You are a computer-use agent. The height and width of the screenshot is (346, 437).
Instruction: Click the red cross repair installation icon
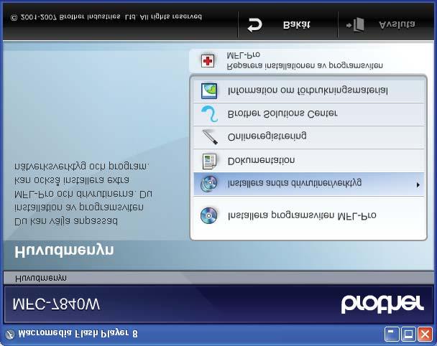coord(208,61)
